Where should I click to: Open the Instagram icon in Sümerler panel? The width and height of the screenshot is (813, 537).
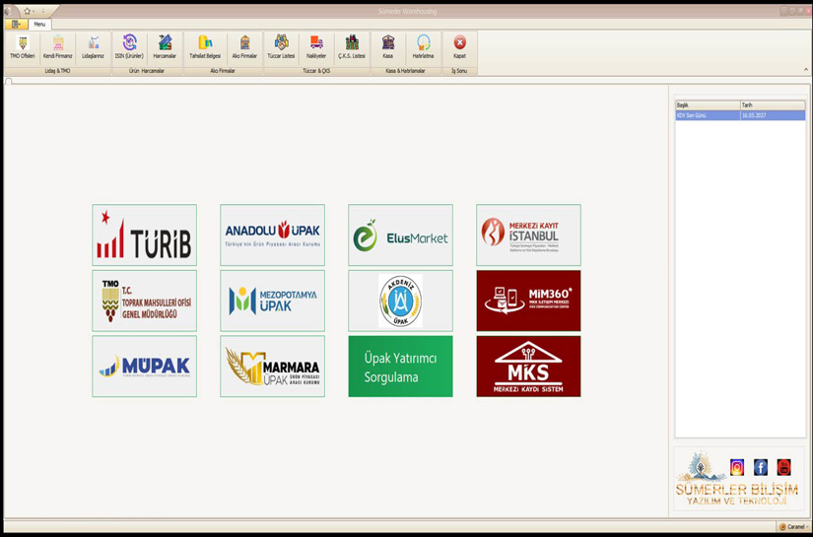(737, 467)
